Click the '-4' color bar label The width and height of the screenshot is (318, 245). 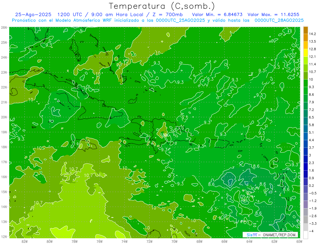coord(311,231)
